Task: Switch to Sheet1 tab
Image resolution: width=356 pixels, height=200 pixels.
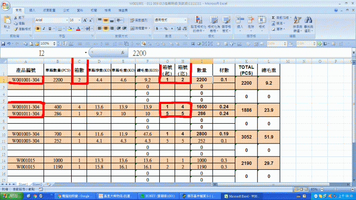Action: tap(23, 184)
